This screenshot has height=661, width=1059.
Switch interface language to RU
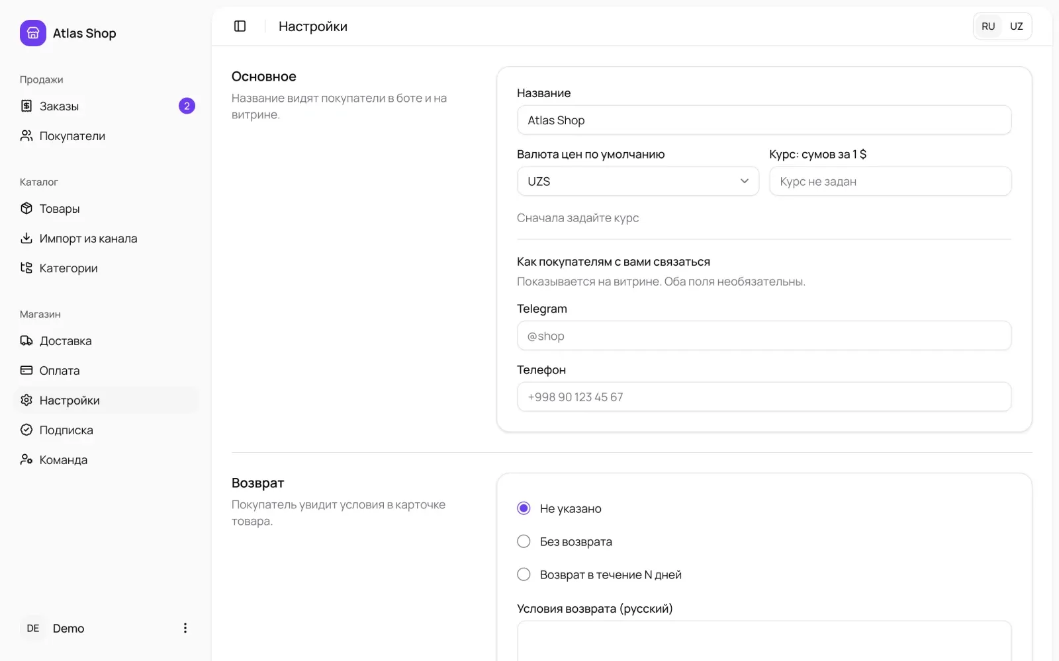pos(988,26)
